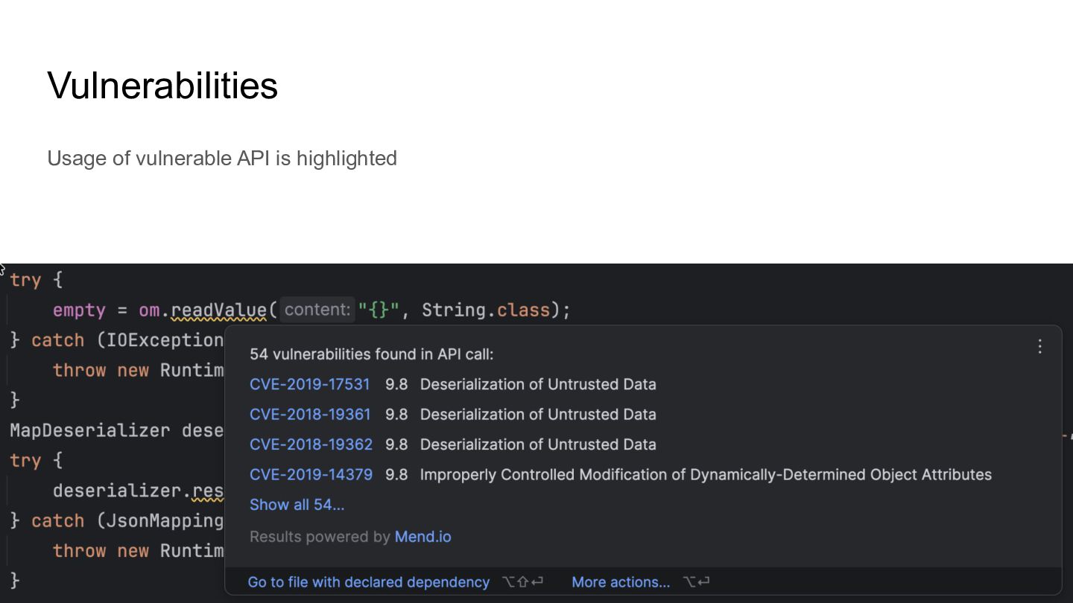
Task: Click the Vulnerabilities slide title
Action: (x=162, y=85)
